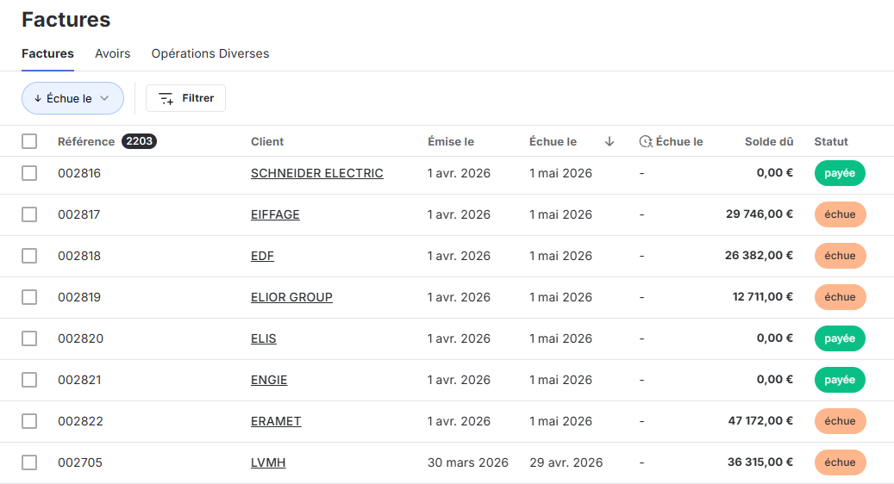Expand the Échue le sort dropdown chevron
This screenshot has height=484, width=894.
tap(104, 98)
